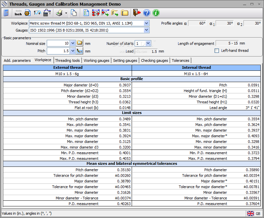Click the calculator icon in the toolbar

[6, 13]
